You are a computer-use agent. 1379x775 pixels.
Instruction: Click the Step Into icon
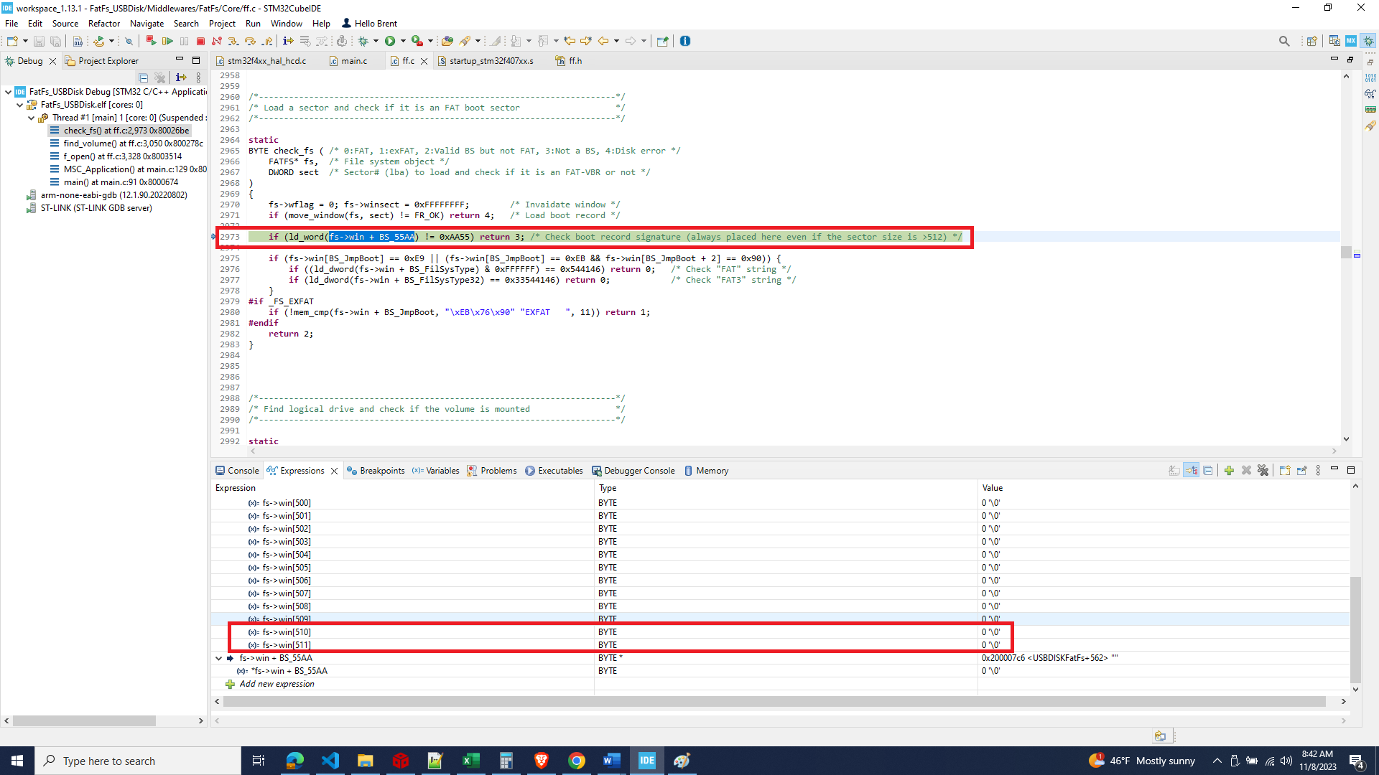click(x=233, y=41)
